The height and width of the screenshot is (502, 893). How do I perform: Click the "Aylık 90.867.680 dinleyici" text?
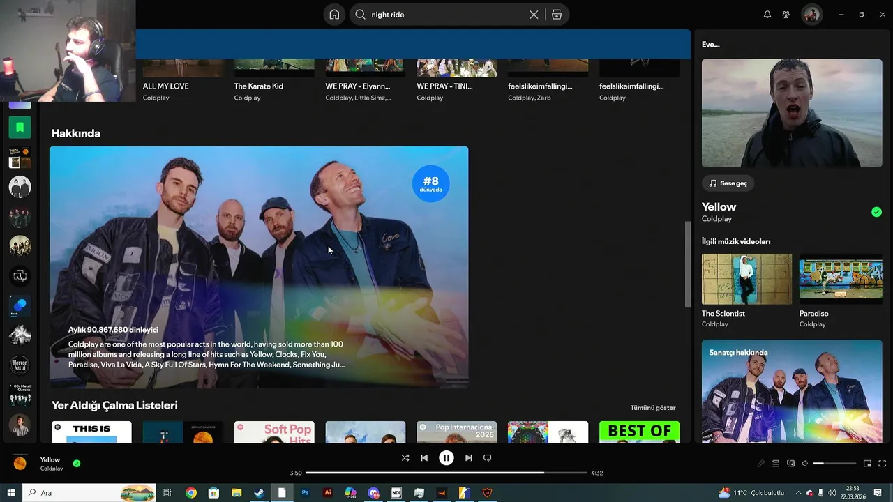(x=113, y=330)
